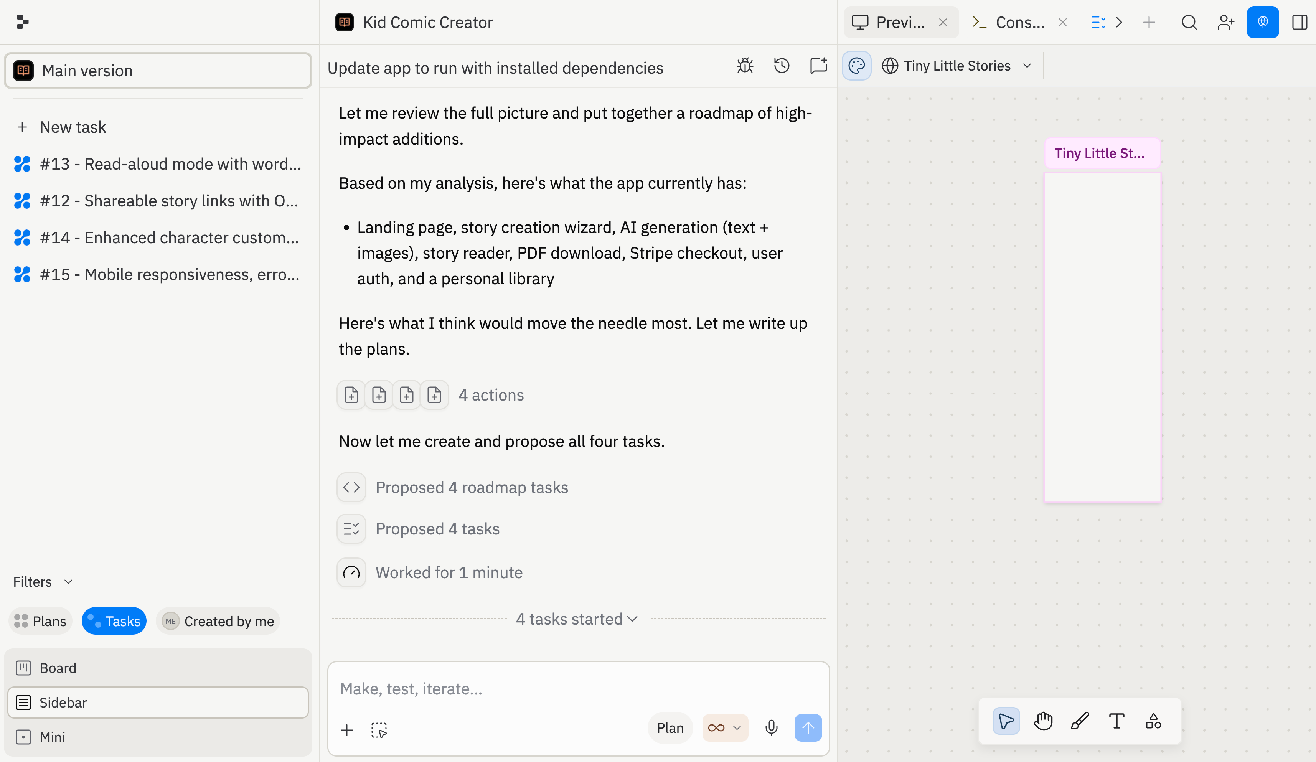Click the bug report icon above the chat
This screenshot has height=762, width=1316.
pos(744,66)
